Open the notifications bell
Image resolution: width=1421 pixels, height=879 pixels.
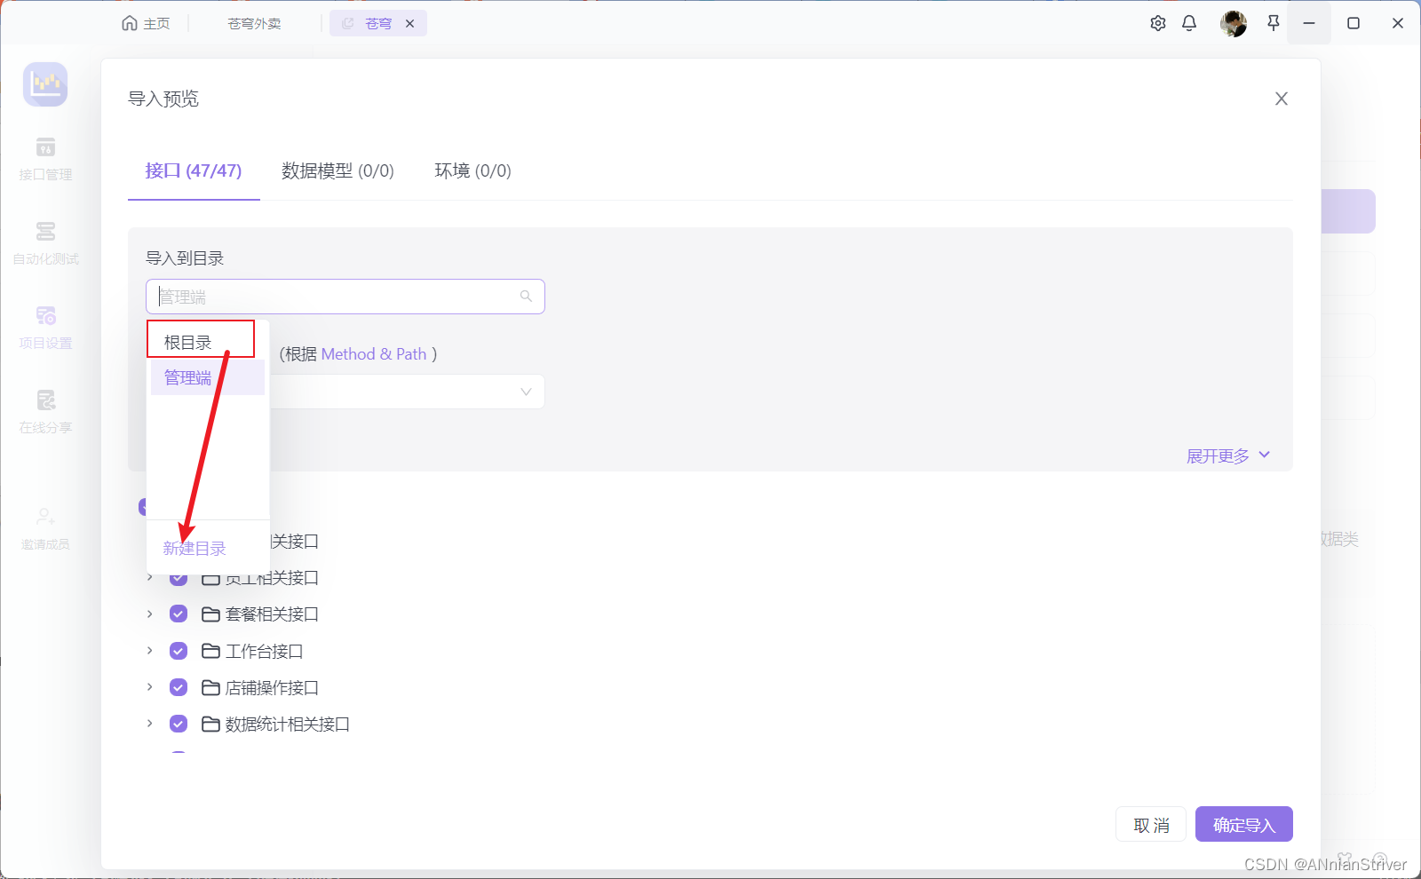pyautogui.click(x=1189, y=23)
